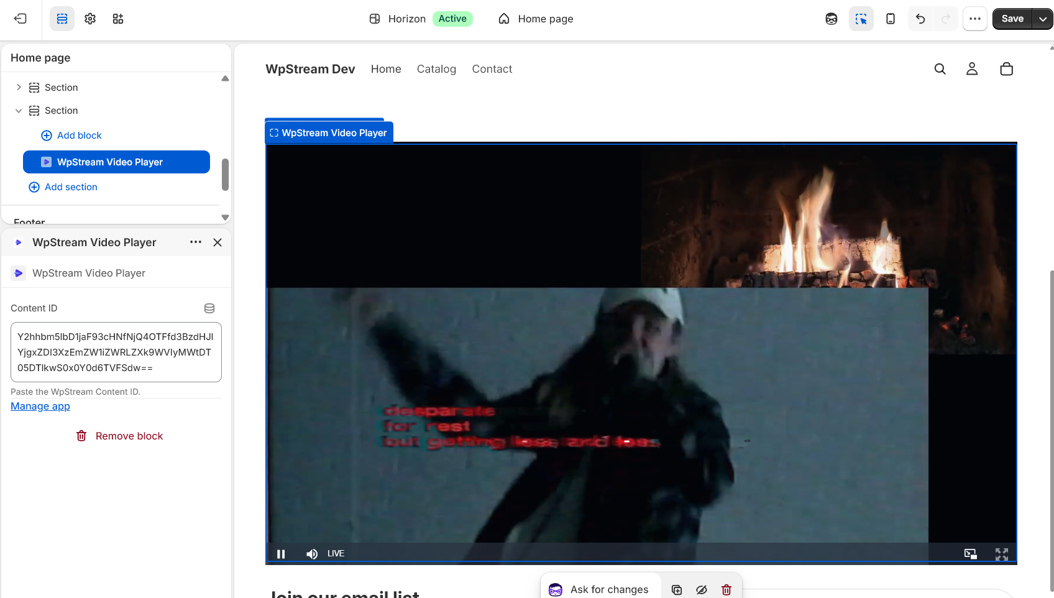The width and height of the screenshot is (1054, 598).
Task: Click the WpStream Dev store logo
Action: click(x=310, y=69)
